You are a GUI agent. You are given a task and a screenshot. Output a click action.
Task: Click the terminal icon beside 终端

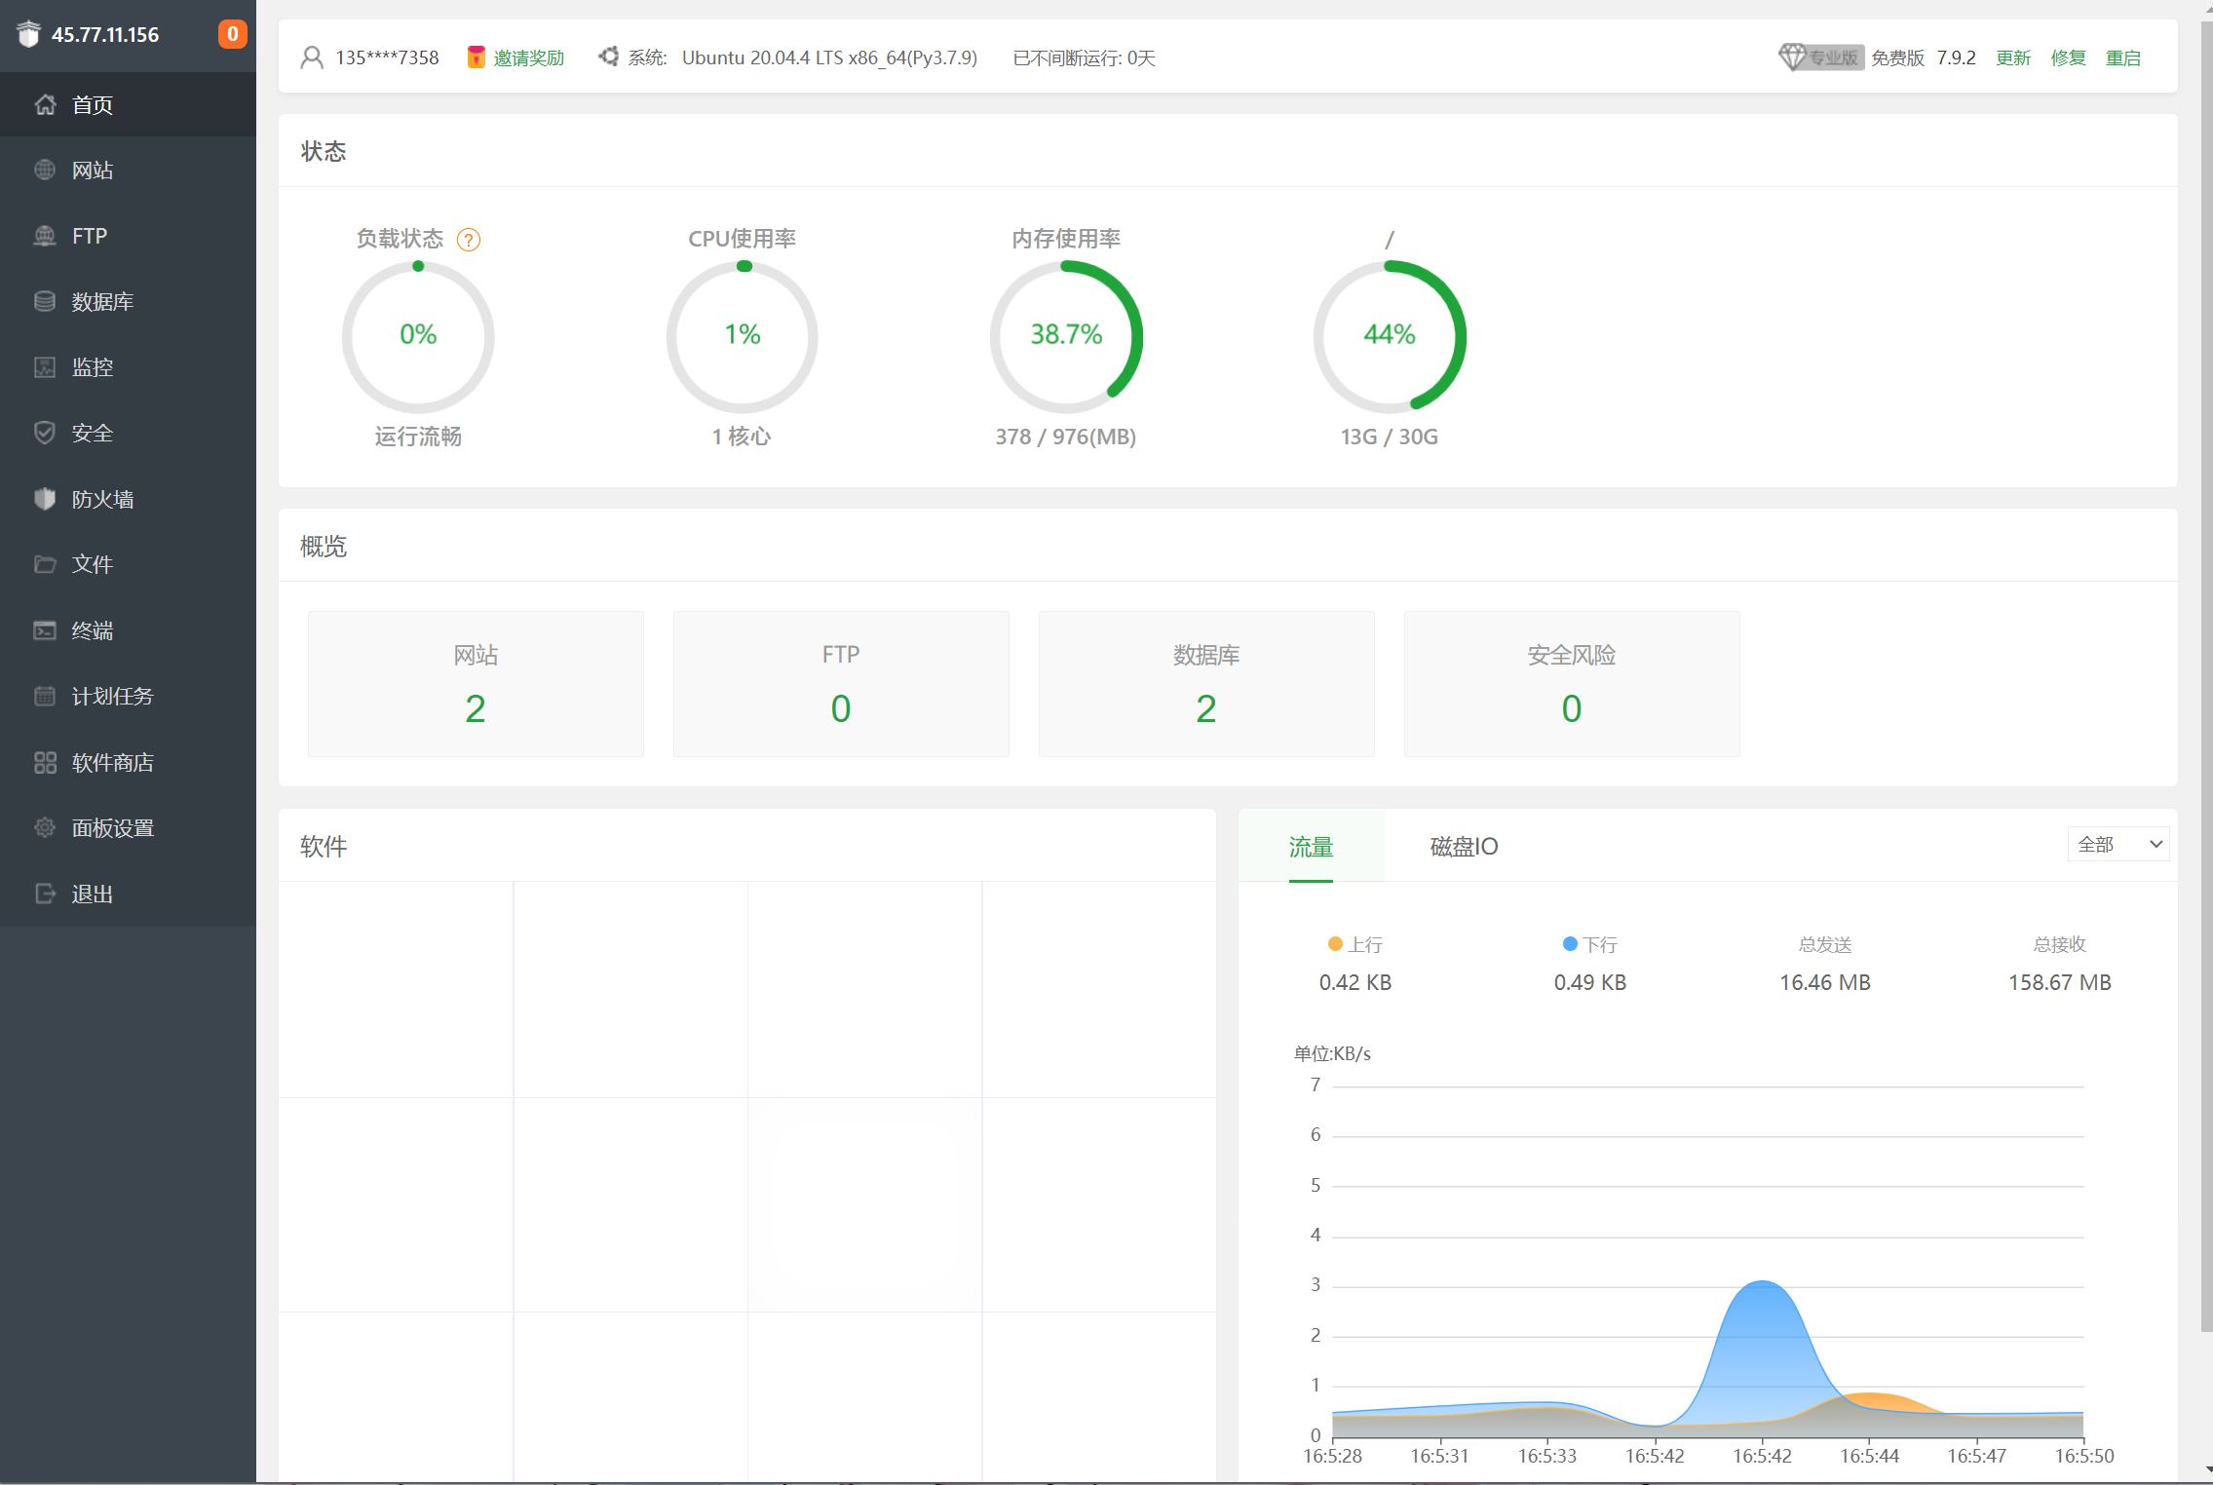pyautogui.click(x=45, y=630)
